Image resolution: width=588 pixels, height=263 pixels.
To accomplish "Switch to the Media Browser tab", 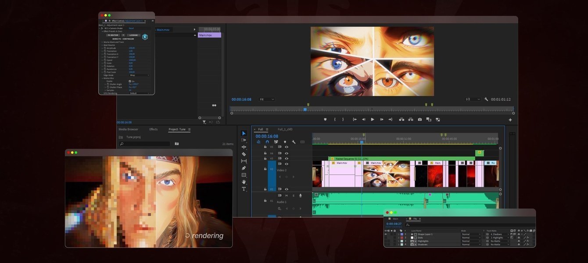I will click(x=128, y=129).
